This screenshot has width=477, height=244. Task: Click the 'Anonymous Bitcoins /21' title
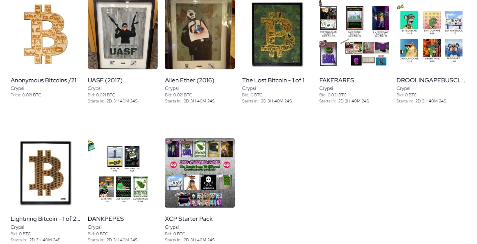(44, 80)
